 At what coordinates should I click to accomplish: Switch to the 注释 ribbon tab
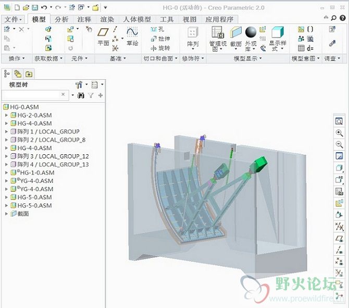[x=84, y=19]
